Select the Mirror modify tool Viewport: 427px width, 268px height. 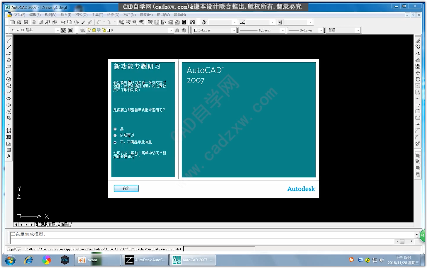click(x=418, y=53)
